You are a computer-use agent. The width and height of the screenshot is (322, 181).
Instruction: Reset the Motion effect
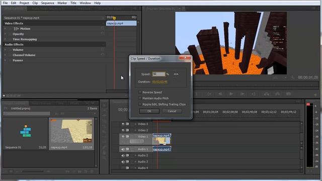coord(103,28)
